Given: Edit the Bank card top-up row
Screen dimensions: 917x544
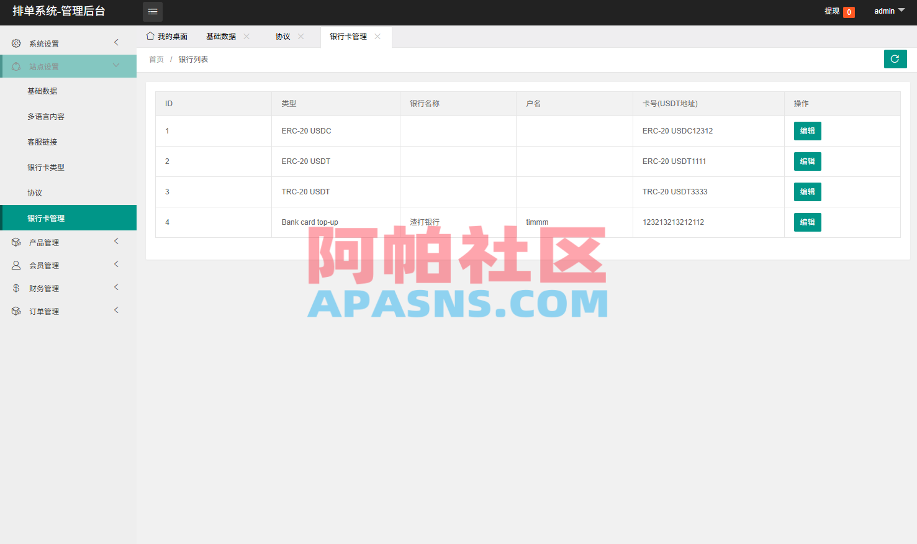Looking at the screenshot, I should tap(807, 222).
